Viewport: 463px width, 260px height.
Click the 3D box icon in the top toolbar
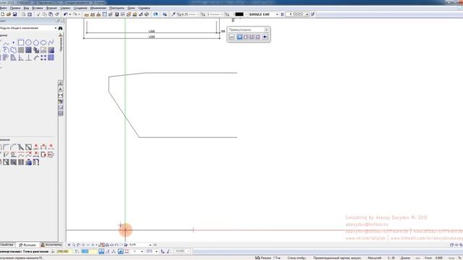(147, 14)
